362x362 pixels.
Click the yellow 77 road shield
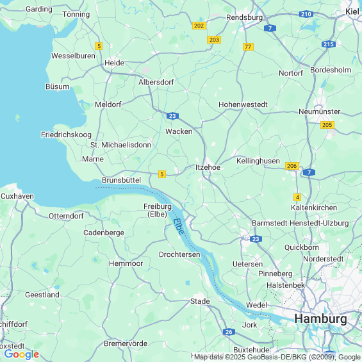248,47
